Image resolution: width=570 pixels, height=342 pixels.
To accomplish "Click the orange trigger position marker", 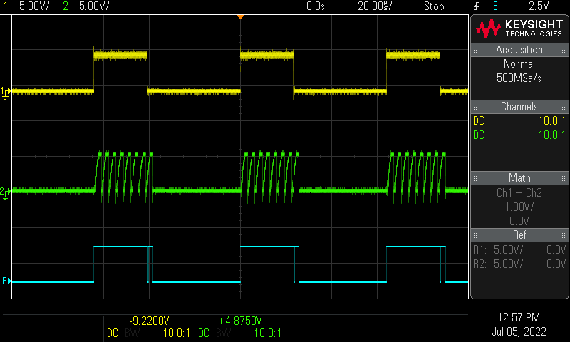I will coord(240,17).
